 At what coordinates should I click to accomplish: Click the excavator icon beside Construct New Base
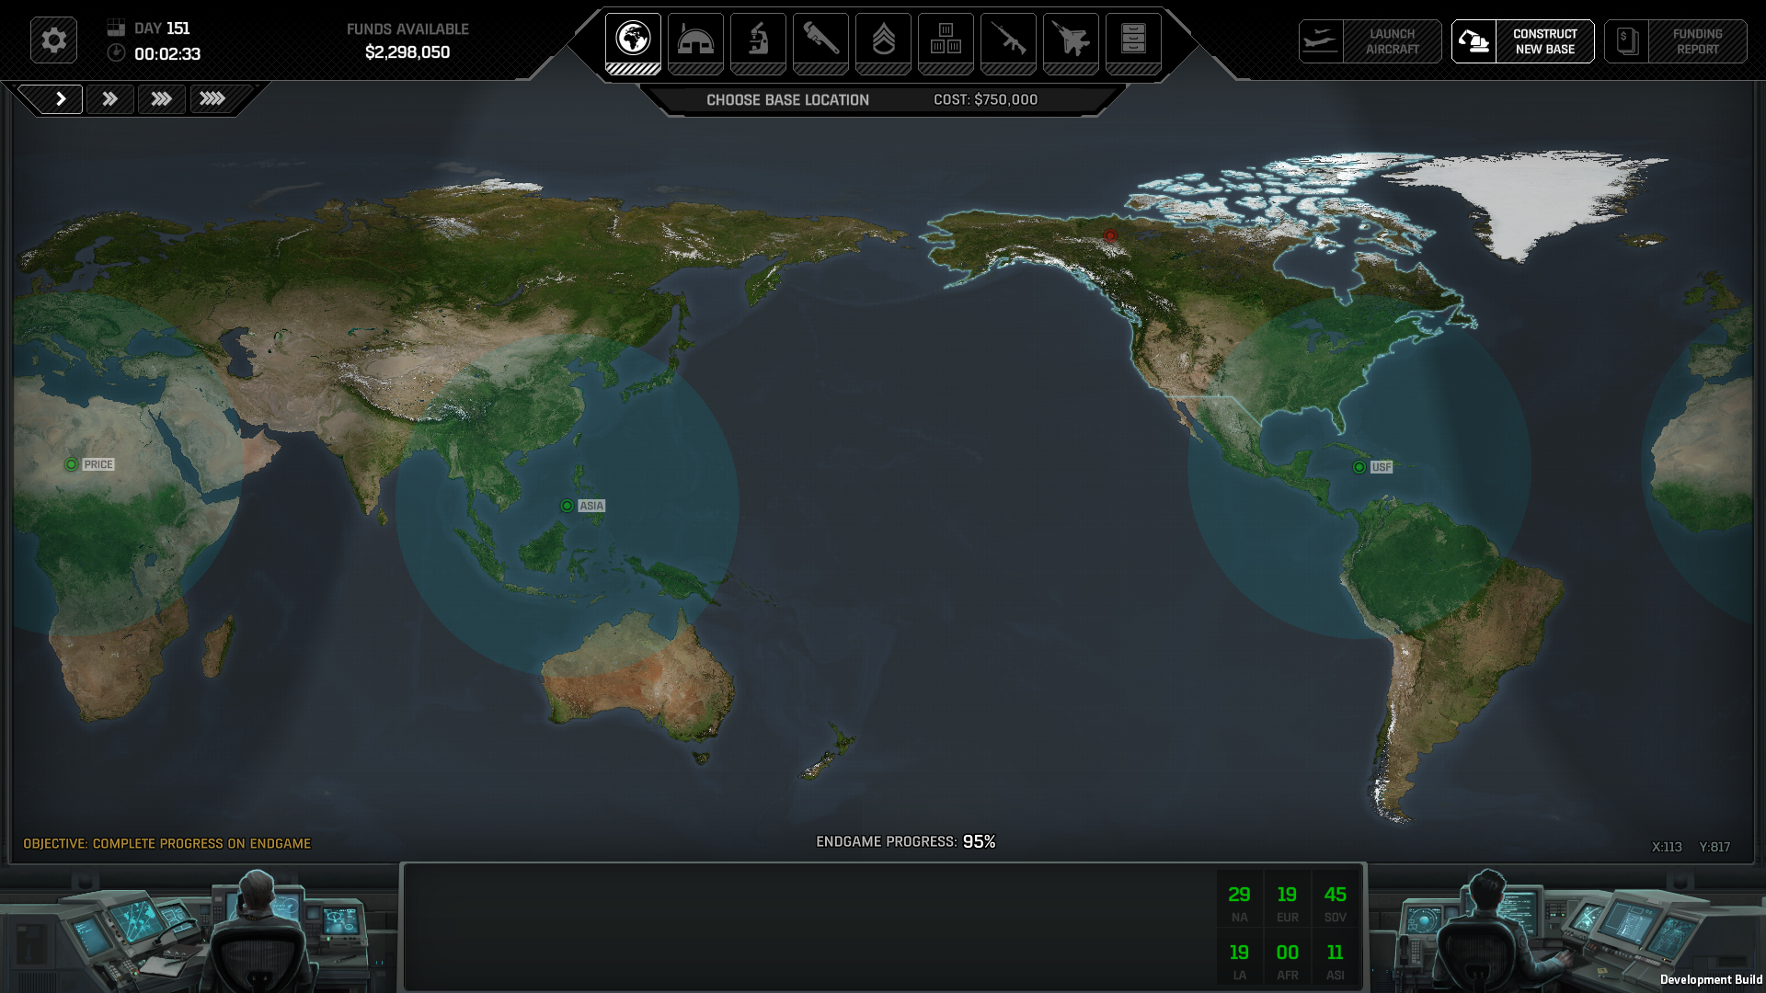[1474, 41]
